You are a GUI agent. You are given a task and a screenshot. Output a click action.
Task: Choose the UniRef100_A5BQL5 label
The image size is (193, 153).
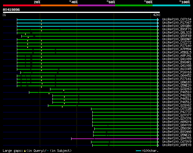point(177,53)
